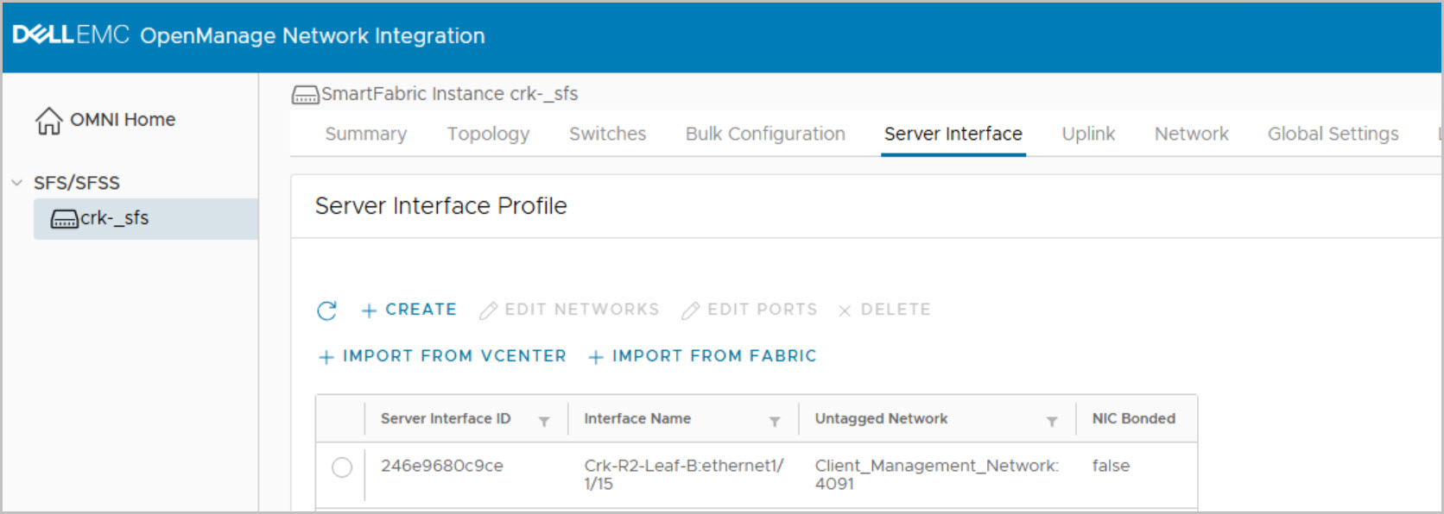Switch to the Summary tab
Image resolution: width=1444 pixels, height=514 pixels.
(x=365, y=134)
